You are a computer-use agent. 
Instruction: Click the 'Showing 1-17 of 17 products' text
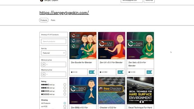(50, 35)
